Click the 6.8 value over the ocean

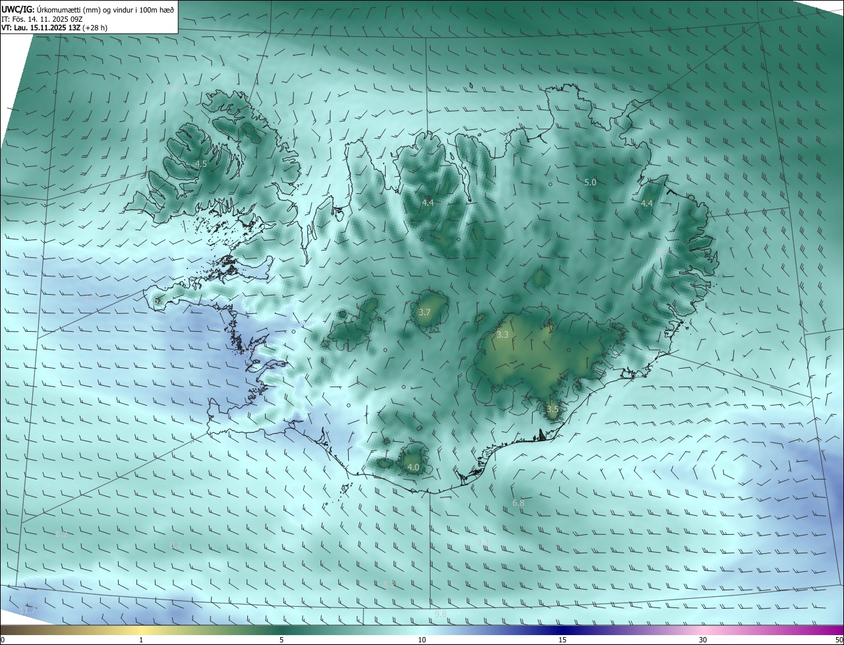518,503
